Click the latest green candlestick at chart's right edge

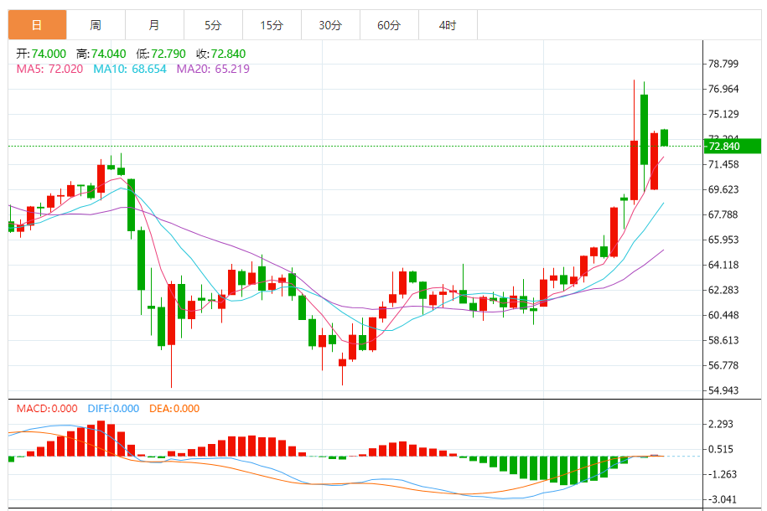click(x=664, y=138)
